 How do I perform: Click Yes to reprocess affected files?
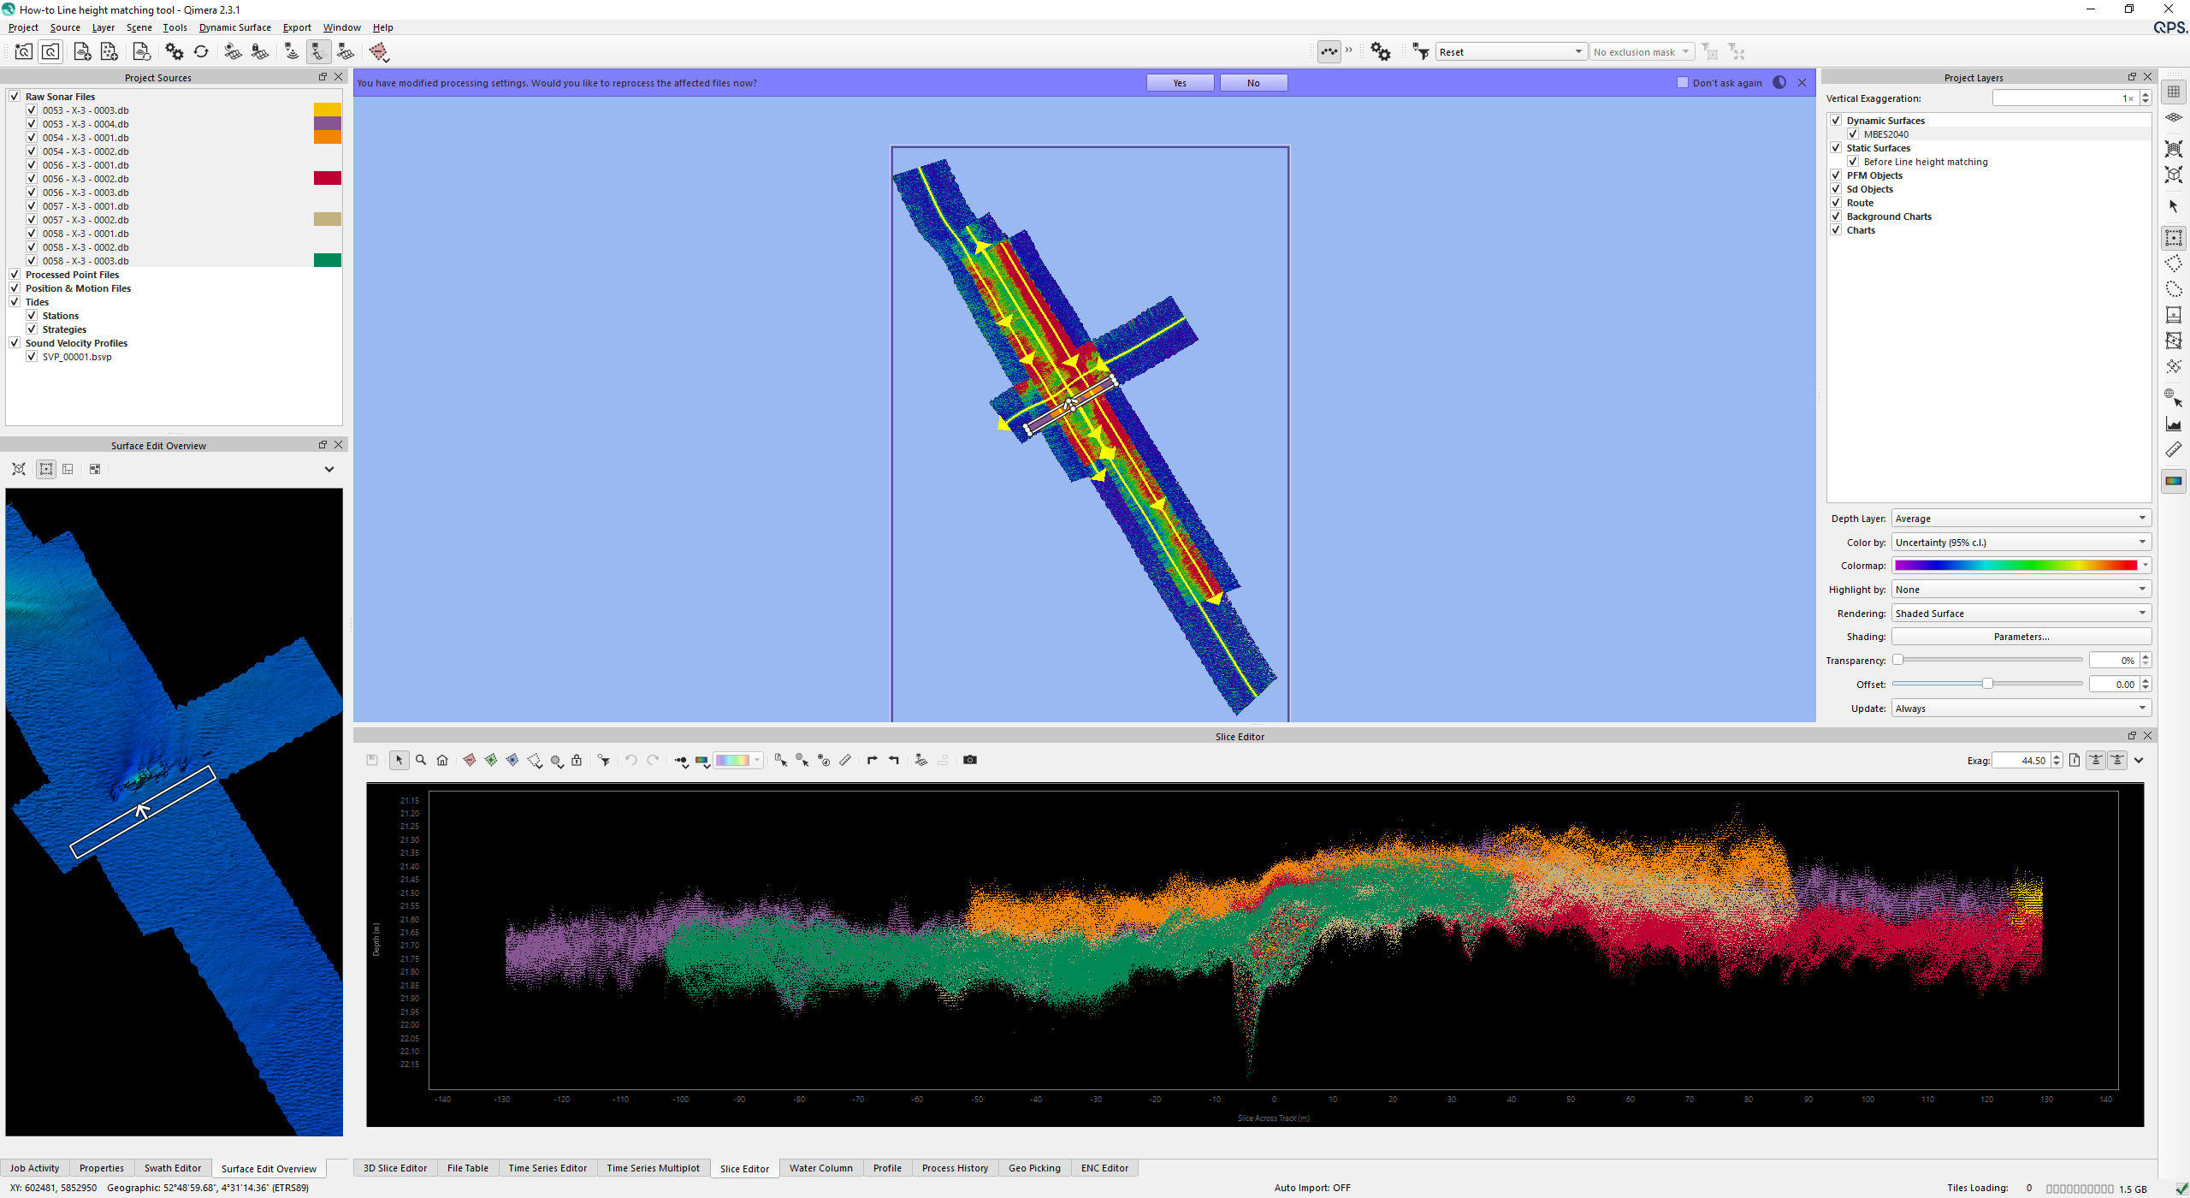[x=1180, y=83]
